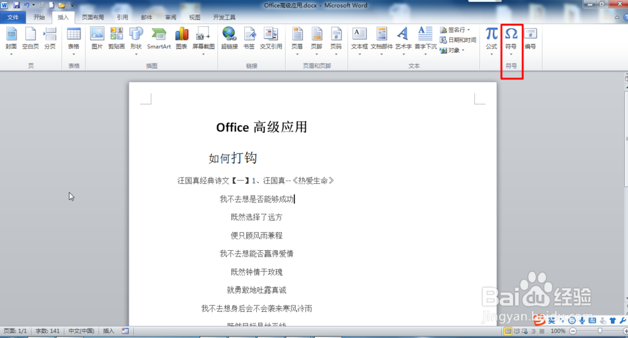
Task: Insert a page break (分页)
Action: coord(50,38)
